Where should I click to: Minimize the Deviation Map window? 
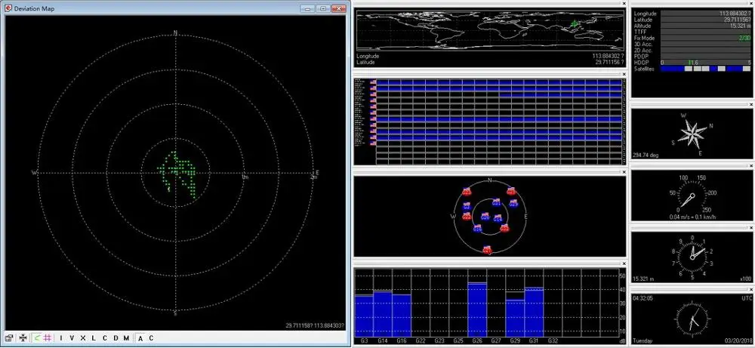click(307, 8)
